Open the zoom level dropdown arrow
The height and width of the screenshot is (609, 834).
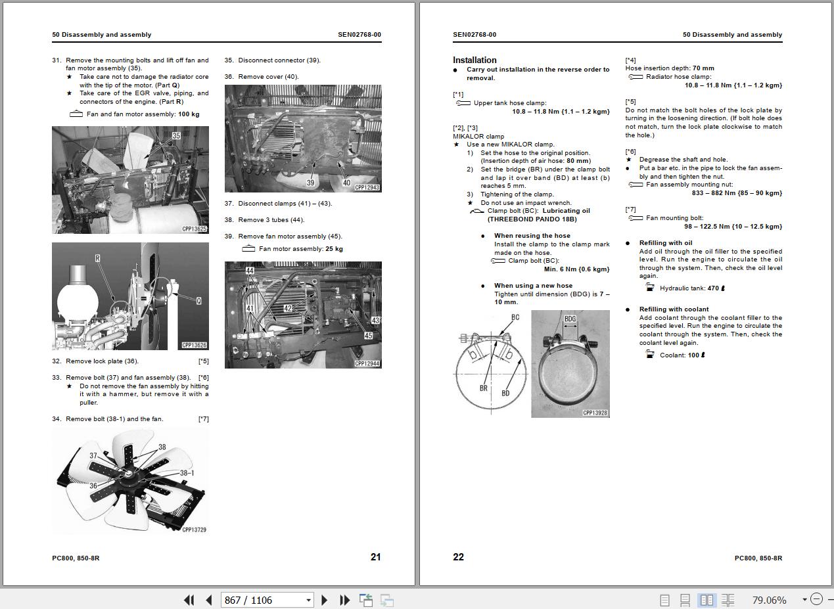pos(804,600)
